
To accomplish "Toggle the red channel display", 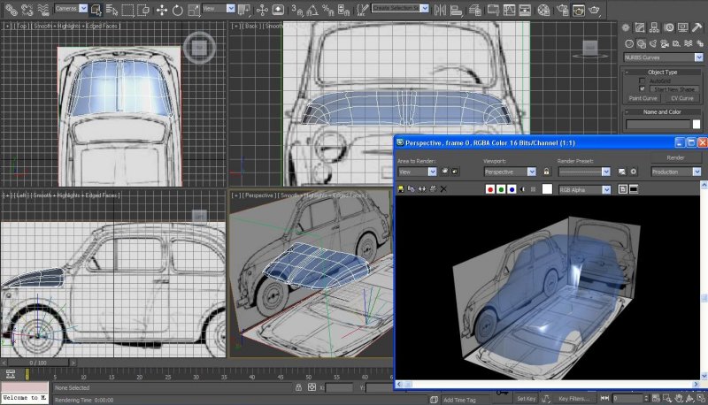I will point(491,189).
